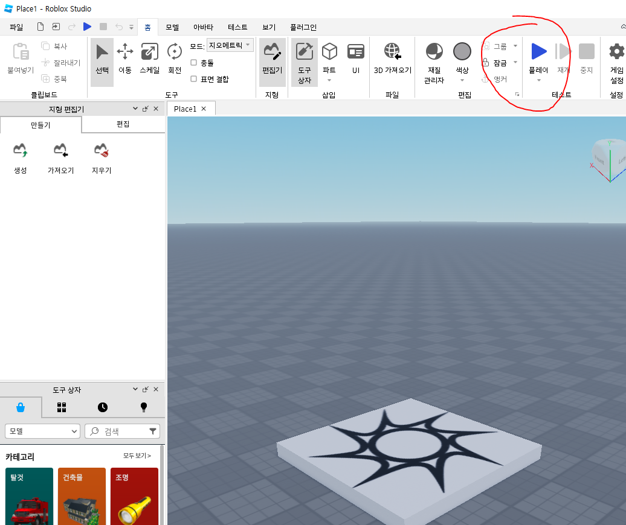The height and width of the screenshot is (525, 626).
Task: Click the 잠금 (Lock) button
Action: point(495,63)
